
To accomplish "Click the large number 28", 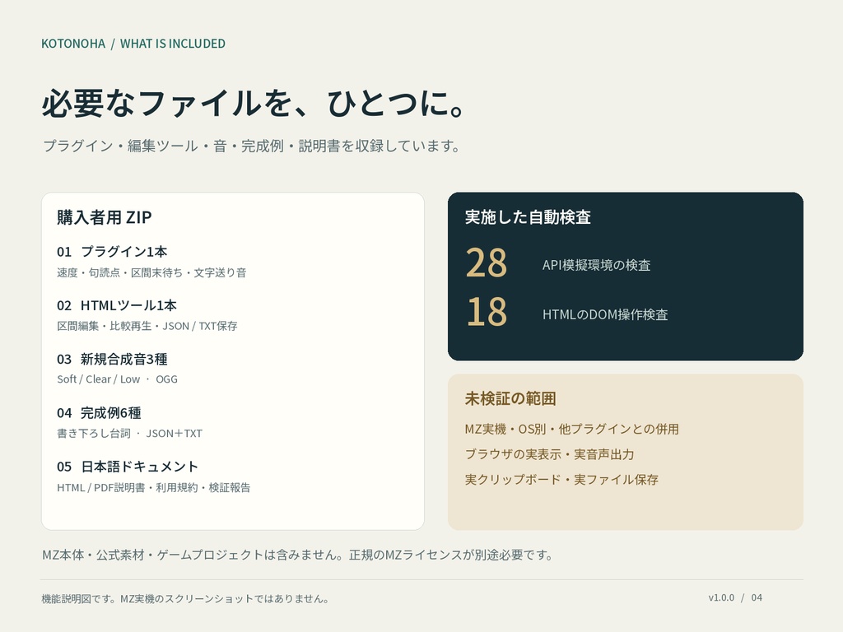I will (x=487, y=263).
